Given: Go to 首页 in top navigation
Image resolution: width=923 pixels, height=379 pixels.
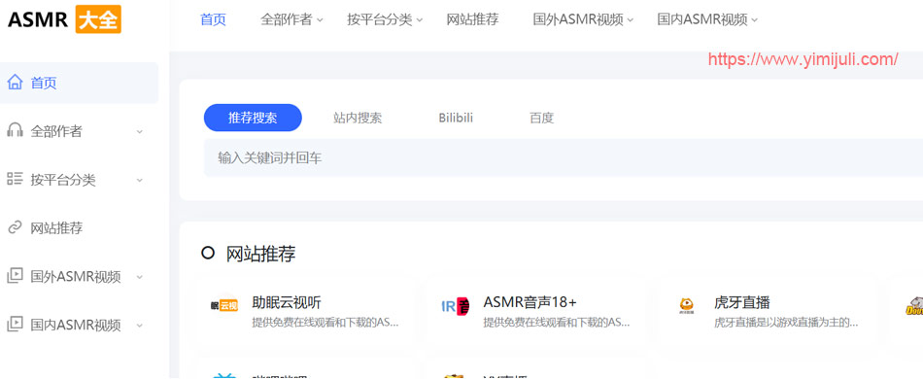Looking at the screenshot, I should [x=213, y=19].
